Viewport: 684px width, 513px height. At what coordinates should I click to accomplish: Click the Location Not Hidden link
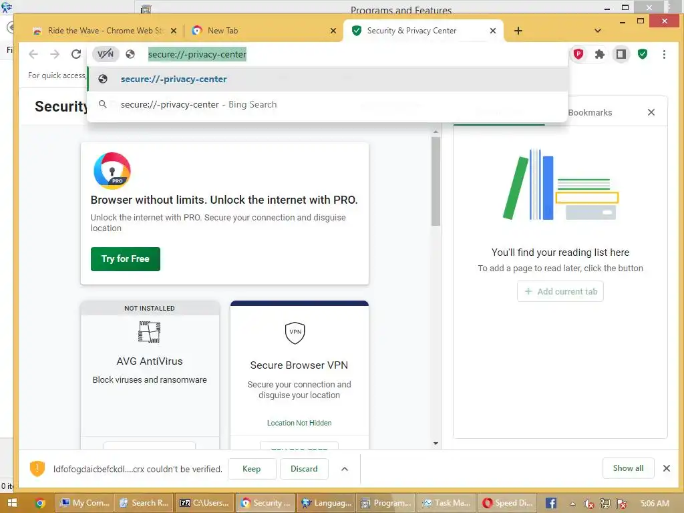[299, 423]
